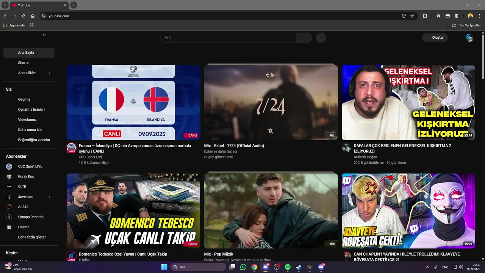Expand Daha fazla göster in subscriptions

[29, 237]
